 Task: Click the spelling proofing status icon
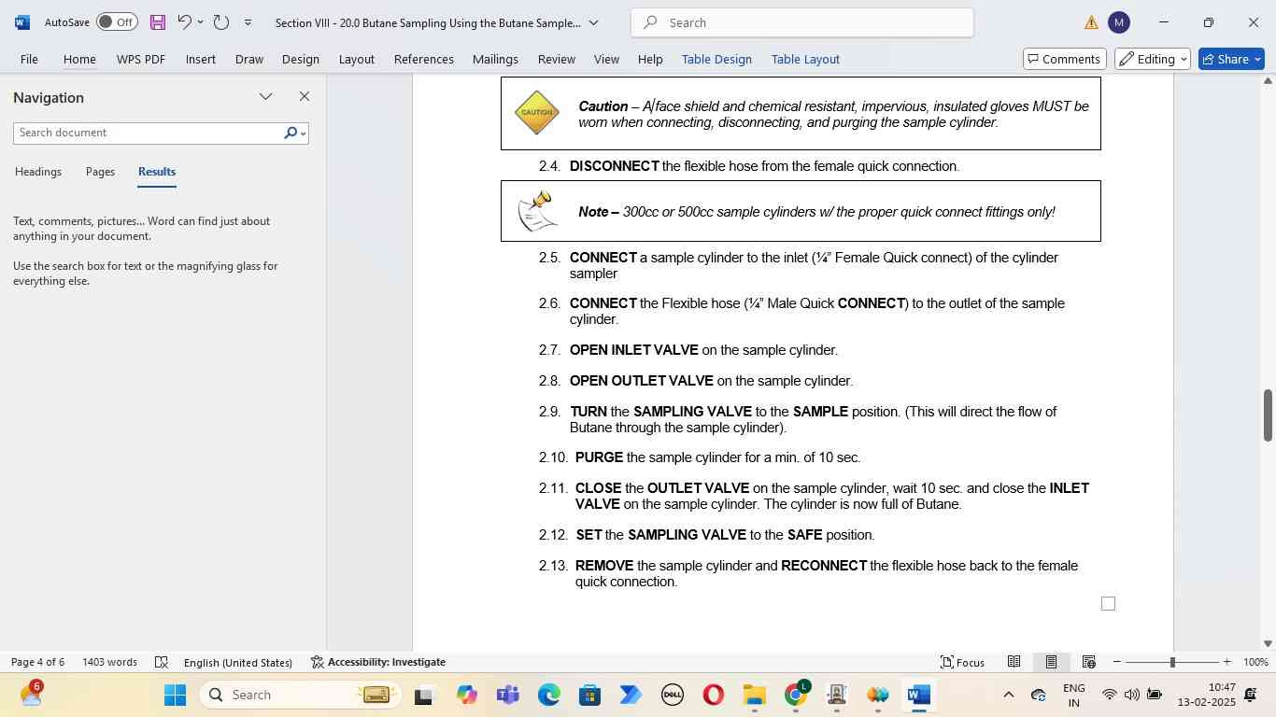coord(161,662)
